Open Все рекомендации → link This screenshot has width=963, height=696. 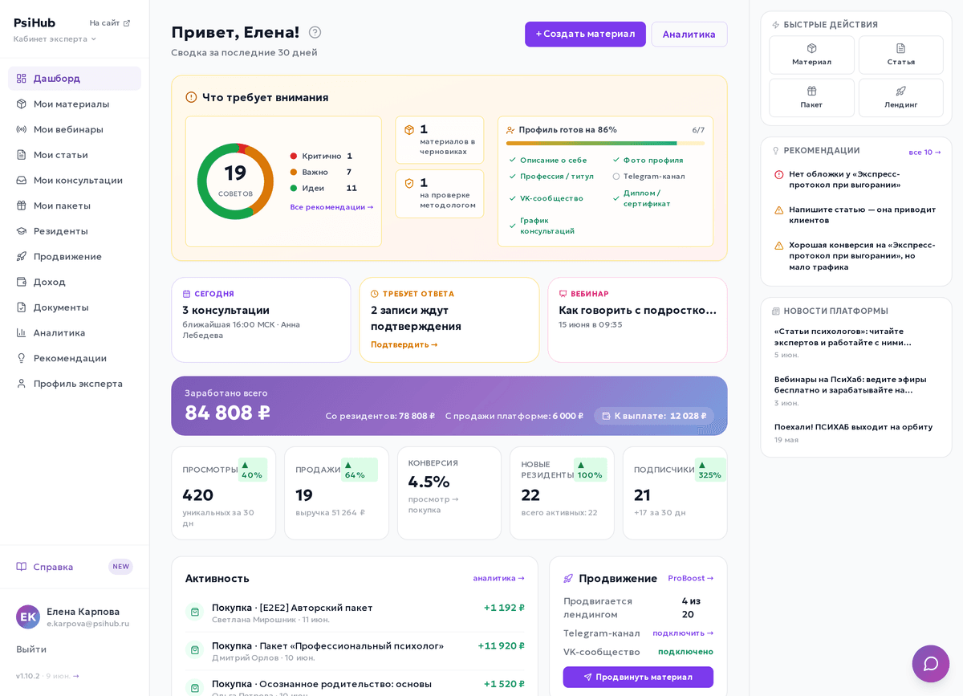[331, 207]
